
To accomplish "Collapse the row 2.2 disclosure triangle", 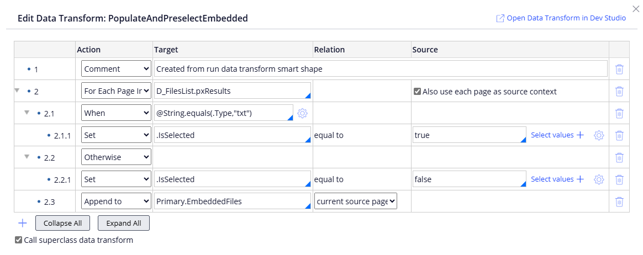I will [26, 157].
